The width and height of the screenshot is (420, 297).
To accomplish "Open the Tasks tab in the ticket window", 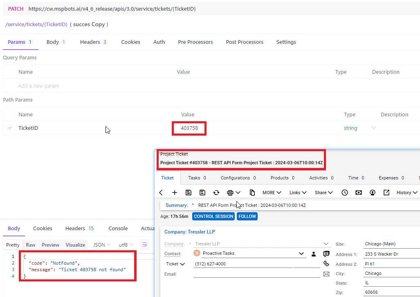I will (x=197, y=178).
